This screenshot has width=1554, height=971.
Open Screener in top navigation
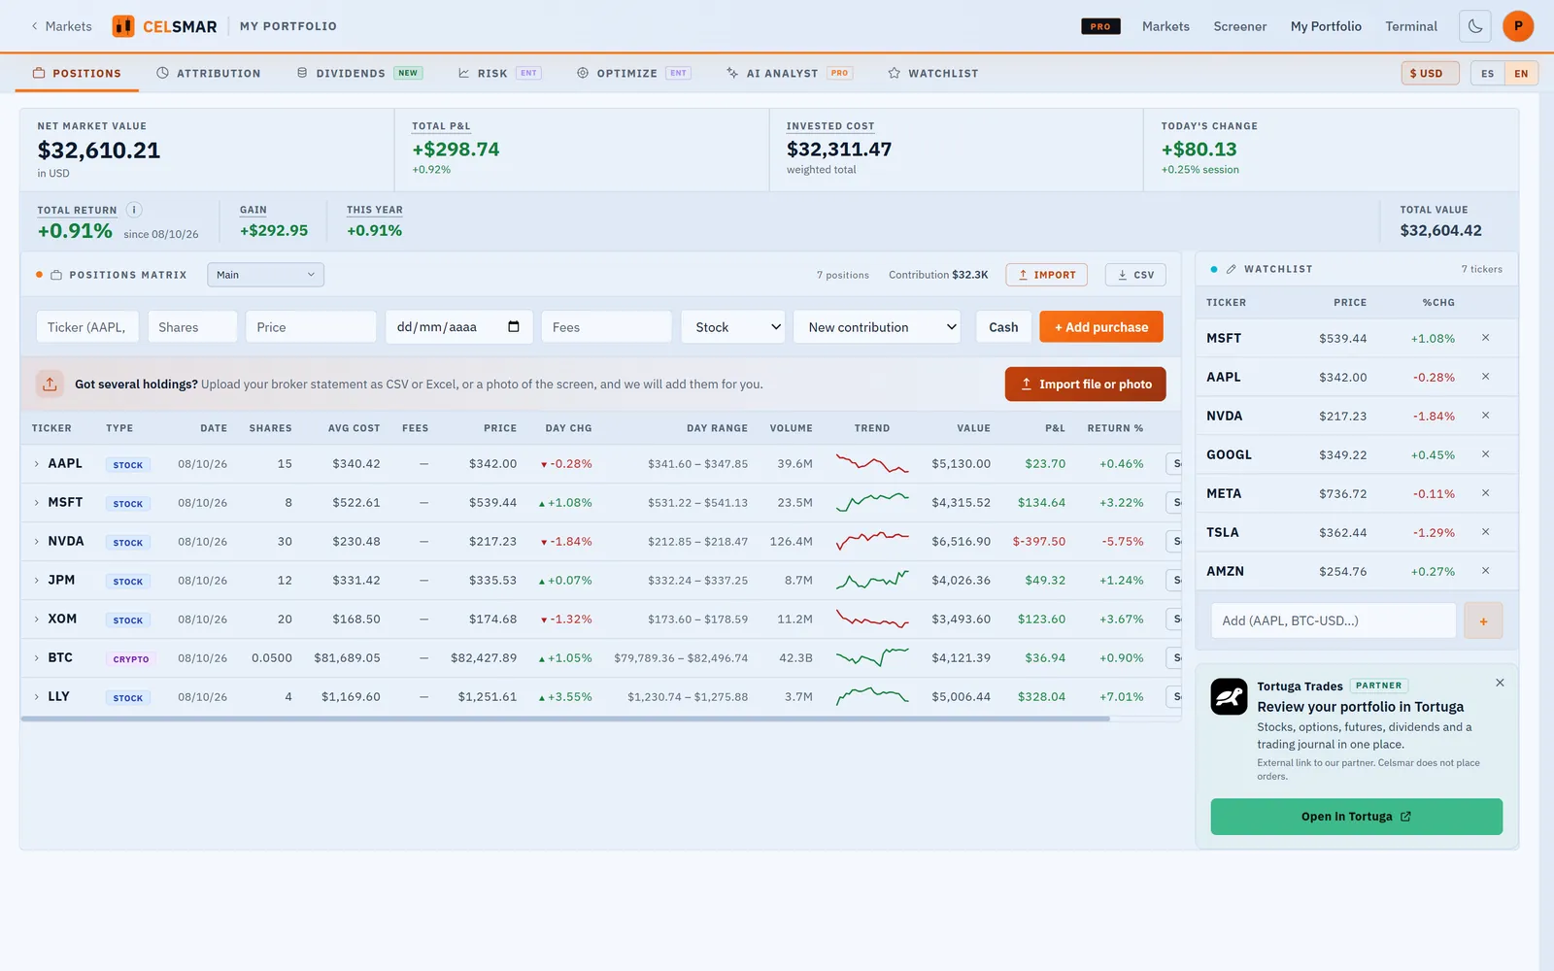1239,26
